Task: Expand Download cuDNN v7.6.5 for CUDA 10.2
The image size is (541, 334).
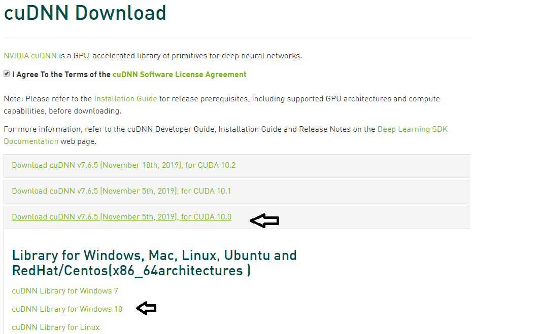Action: coord(123,165)
